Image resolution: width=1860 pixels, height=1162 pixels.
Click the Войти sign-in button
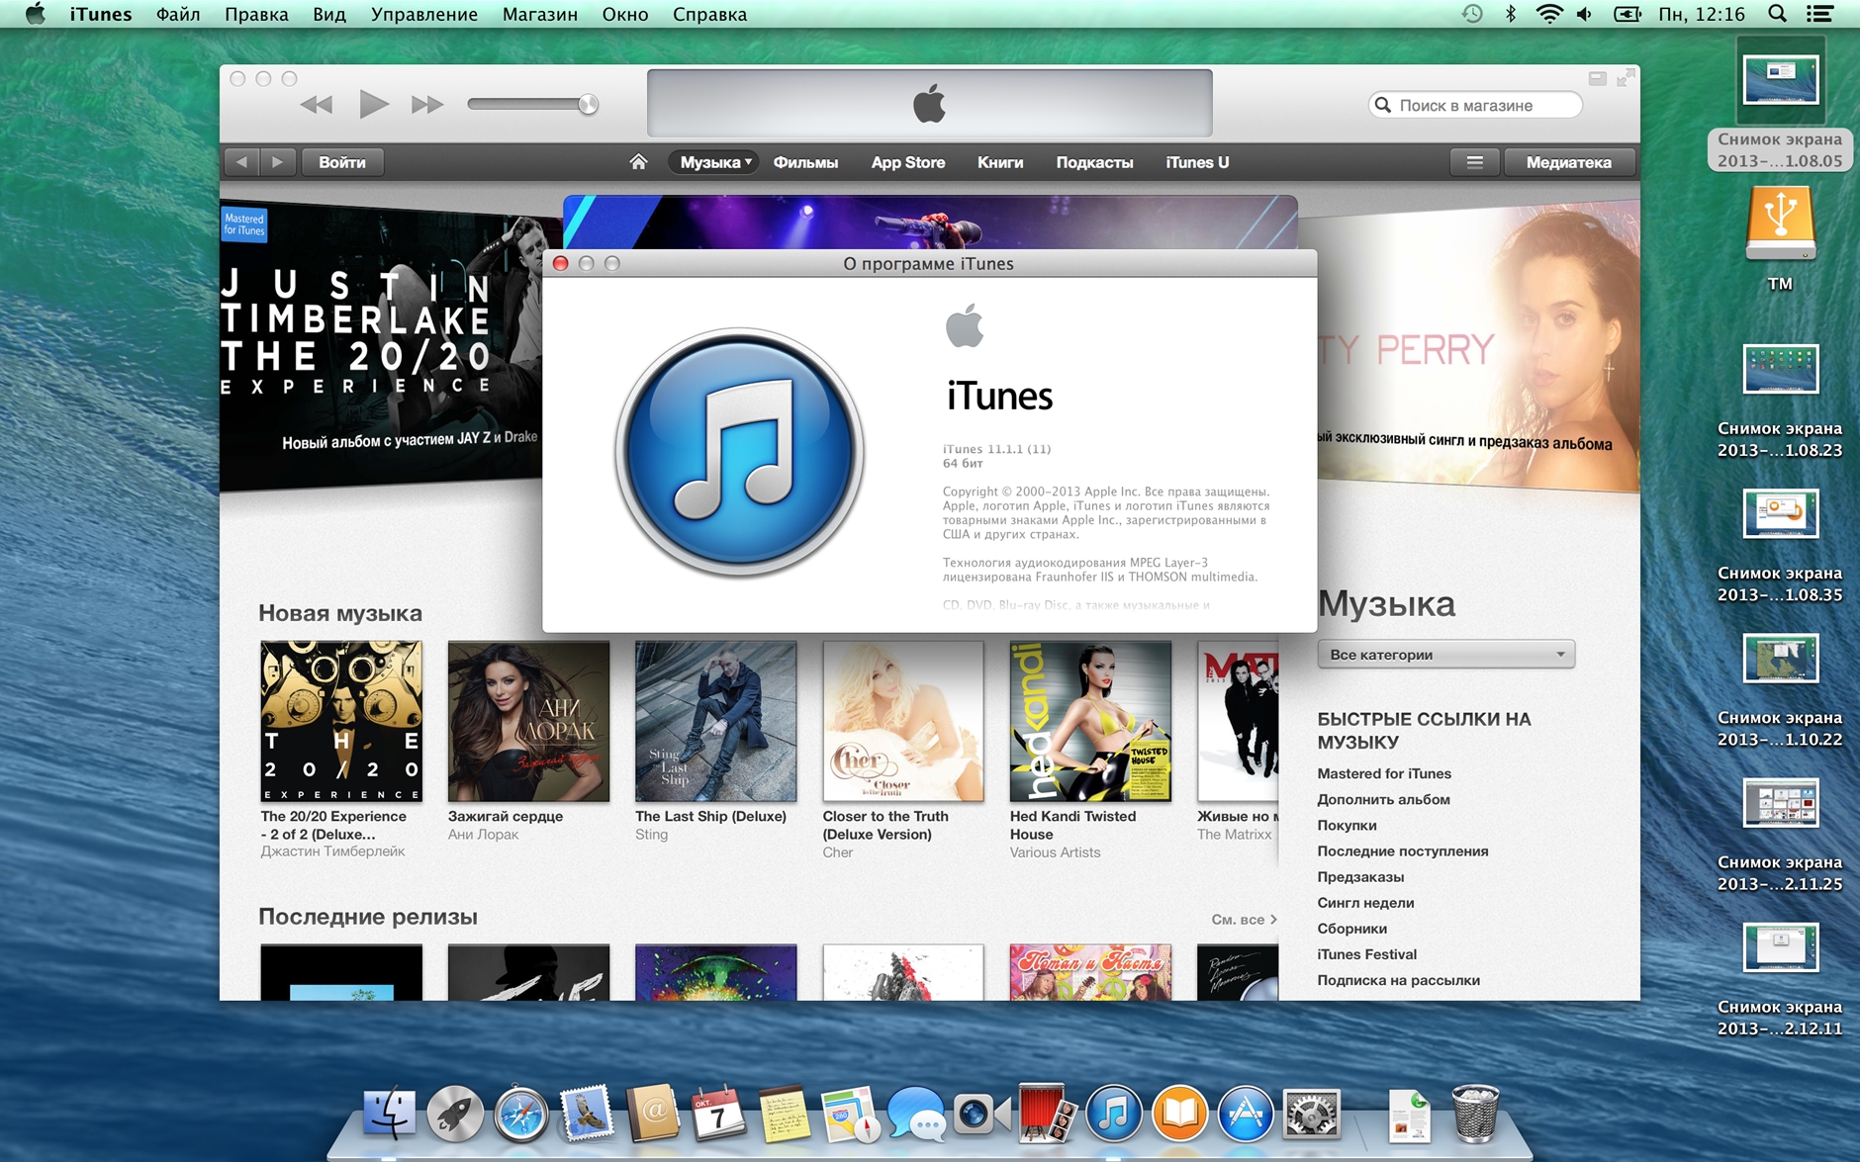click(342, 162)
